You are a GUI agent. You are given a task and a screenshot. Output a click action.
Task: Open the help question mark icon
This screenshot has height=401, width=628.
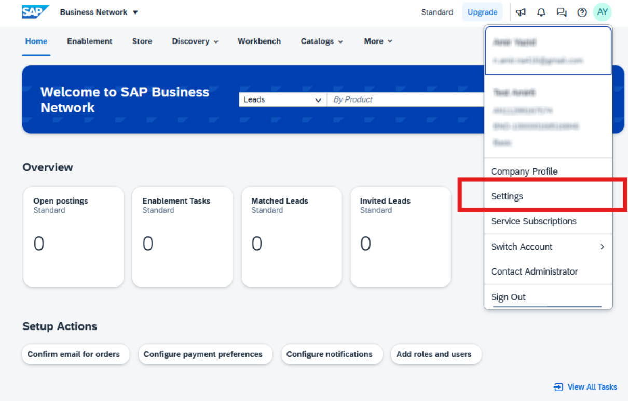582,12
